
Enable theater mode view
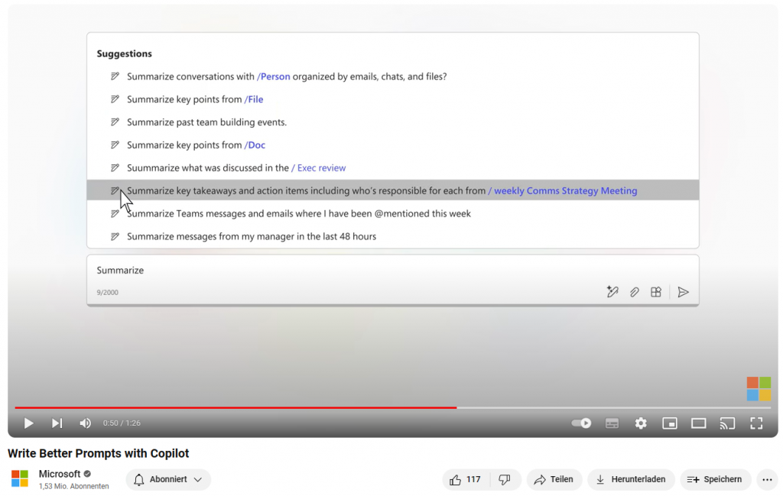[x=699, y=423]
